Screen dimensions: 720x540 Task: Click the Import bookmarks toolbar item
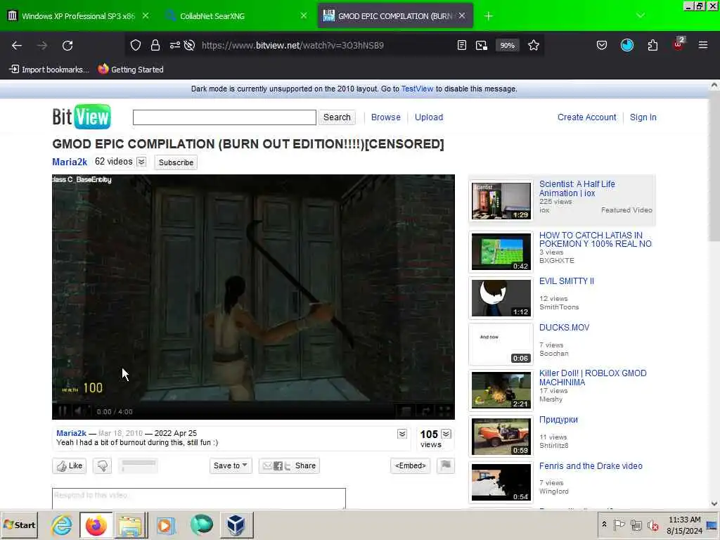pyautogui.click(x=49, y=70)
